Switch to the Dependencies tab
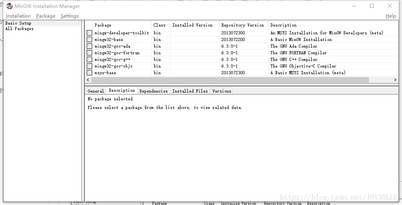The height and width of the screenshot is (205, 402). (154, 91)
